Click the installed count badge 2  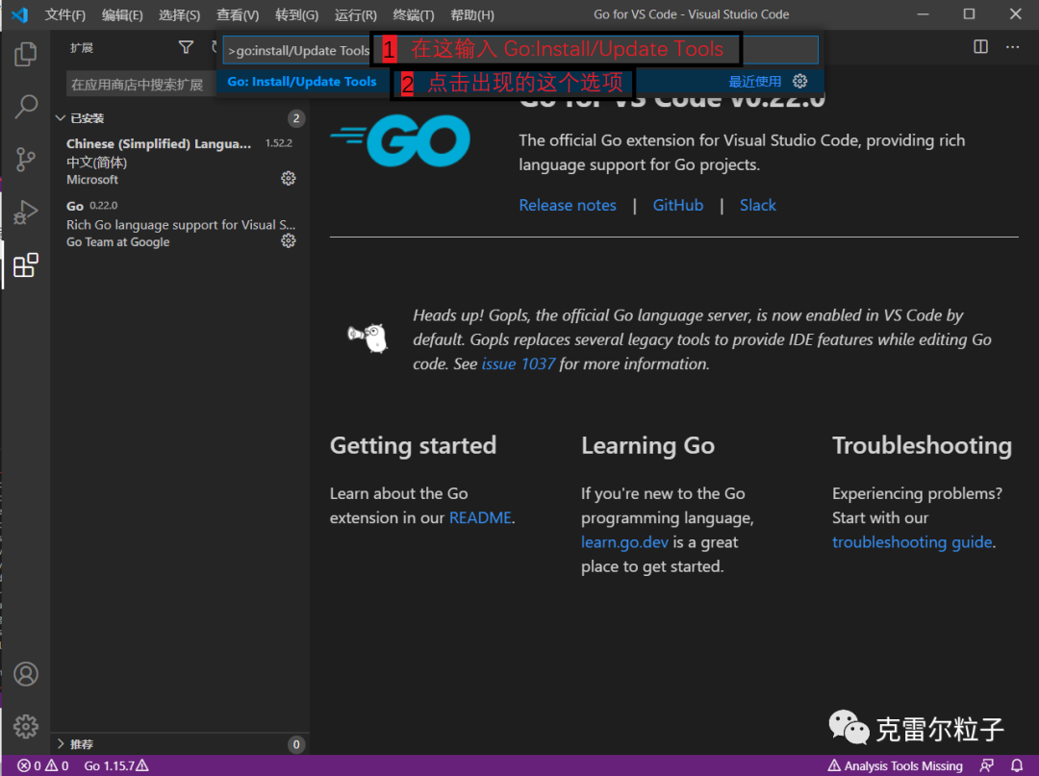coord(296,118)
